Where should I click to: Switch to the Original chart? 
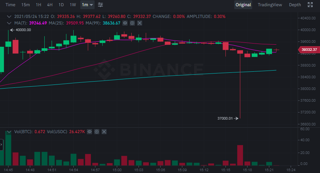tap(243, 5)
